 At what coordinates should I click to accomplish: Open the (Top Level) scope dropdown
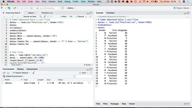(x=17, y=65)
